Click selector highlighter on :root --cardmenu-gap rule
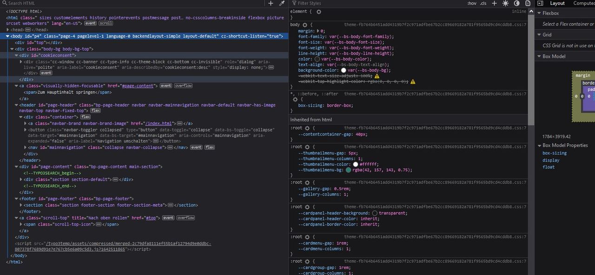Viewport: 595px width, 275px height. pos(307,237)
